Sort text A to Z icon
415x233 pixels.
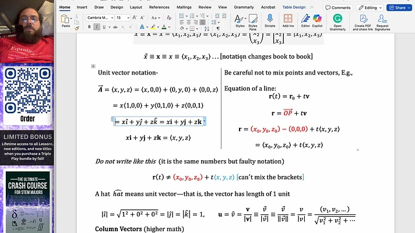(x=207, y=29)
